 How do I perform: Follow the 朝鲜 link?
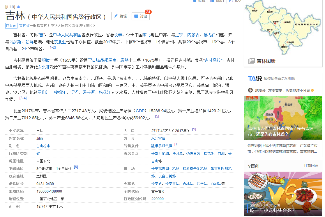point(29,42)
